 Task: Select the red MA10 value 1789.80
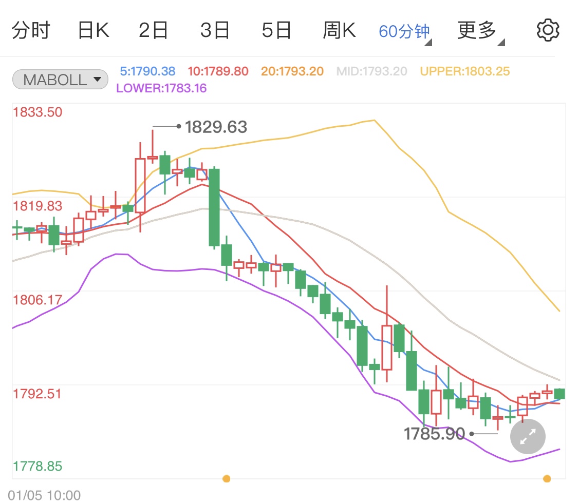218,71
